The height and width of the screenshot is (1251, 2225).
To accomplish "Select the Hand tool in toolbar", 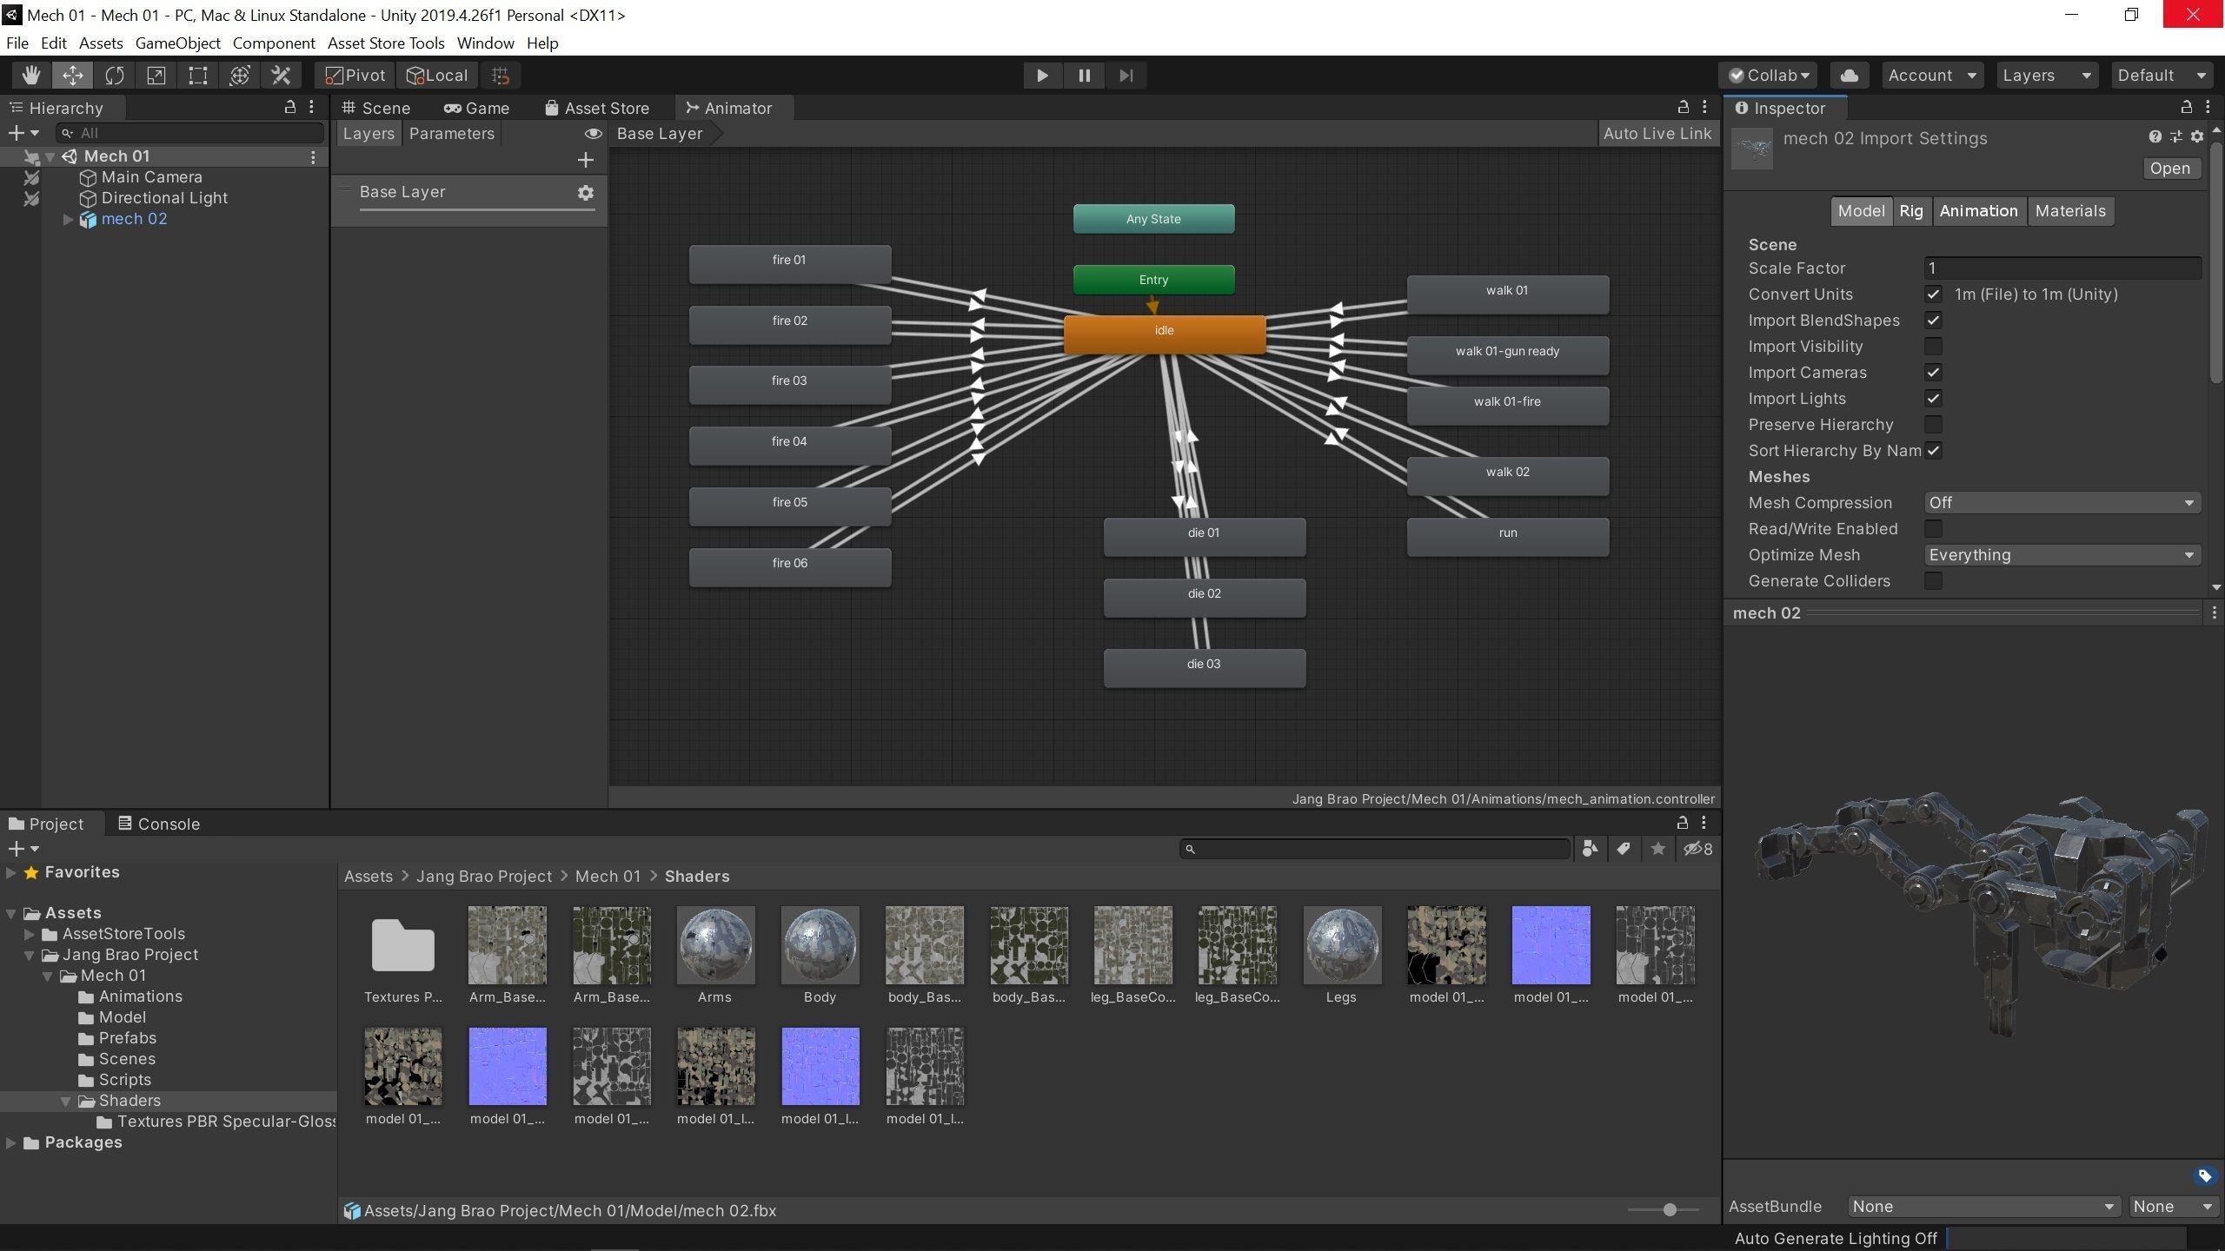I will click(x=31, y=76).
